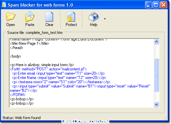Click the ForM method="POST" opening tag line

coord(48,69)
